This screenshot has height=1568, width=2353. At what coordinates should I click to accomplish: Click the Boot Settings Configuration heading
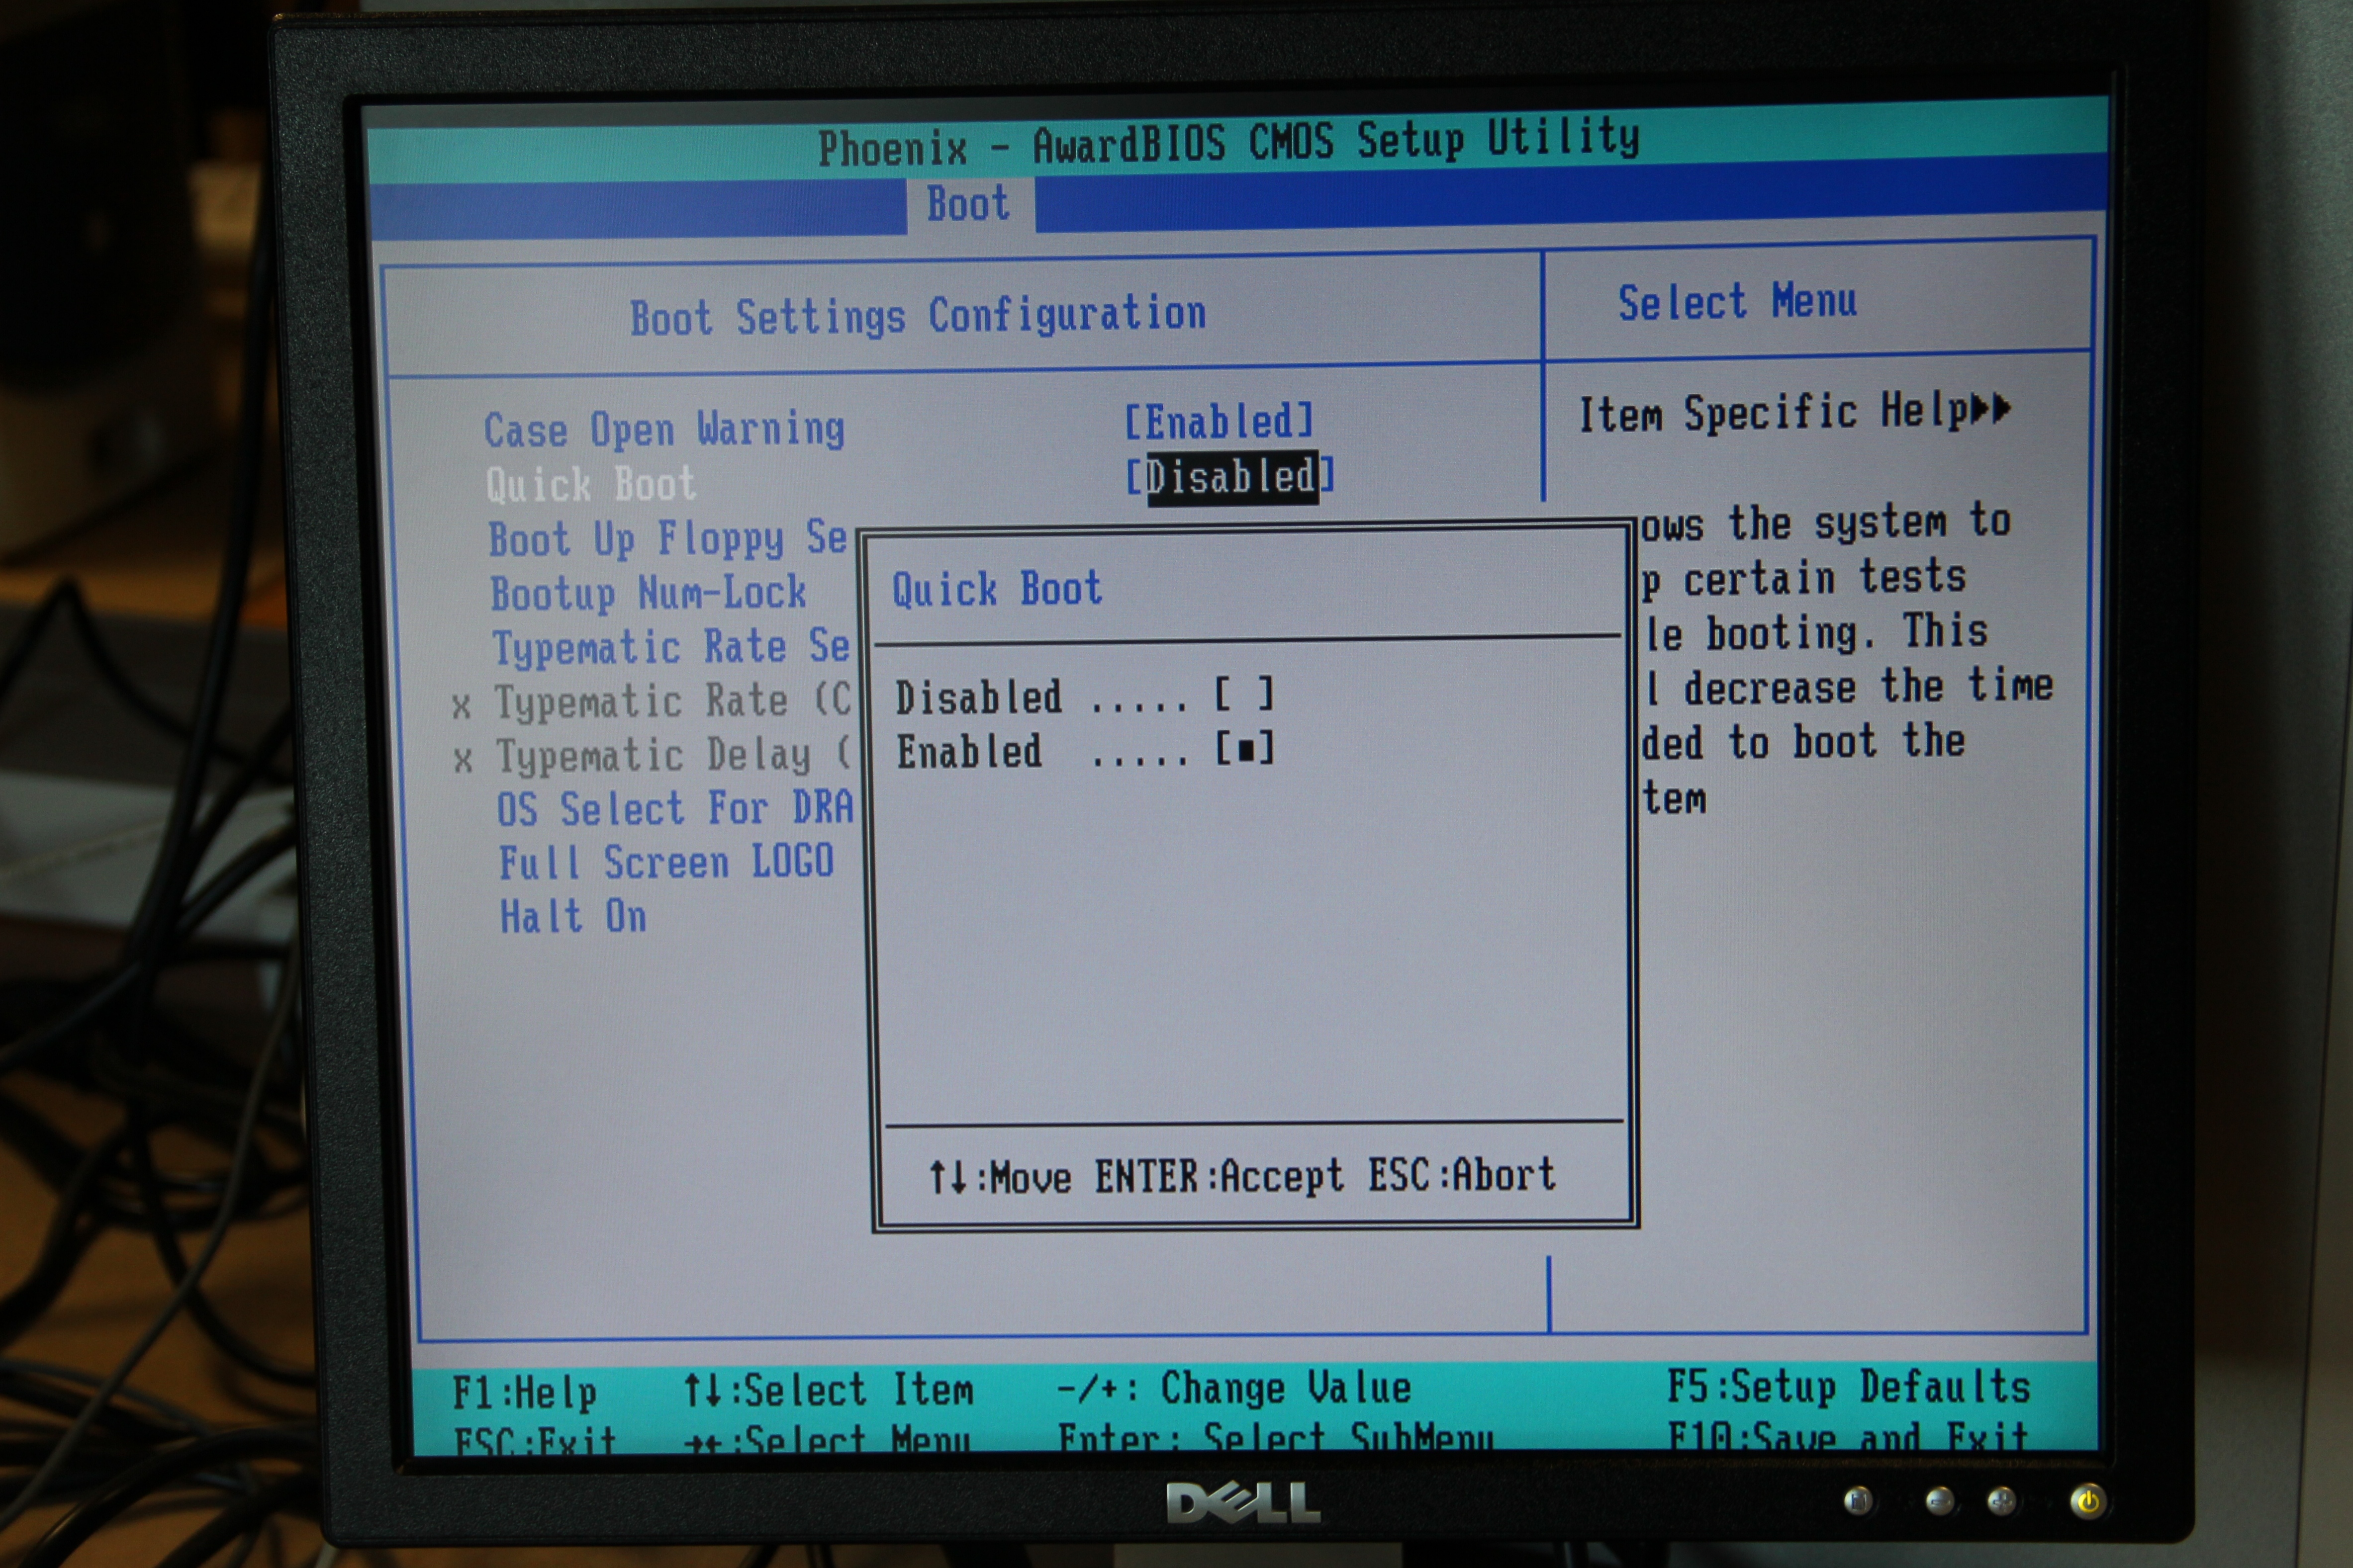pyautogui.click(x=919, y=317)
